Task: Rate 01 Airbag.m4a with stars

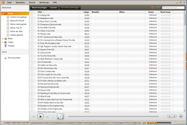Action: [166, 15]
